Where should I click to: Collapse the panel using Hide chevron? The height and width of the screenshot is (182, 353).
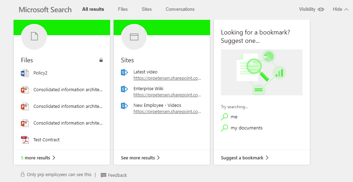click(x=346, y=9)
